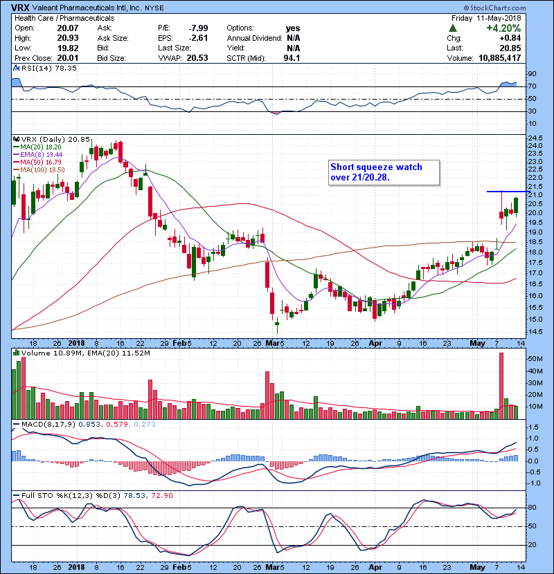Click the blue horizontal resistance line near 21
The height and width of the screenshot is (574, 554).
click(x=508, y=192)
